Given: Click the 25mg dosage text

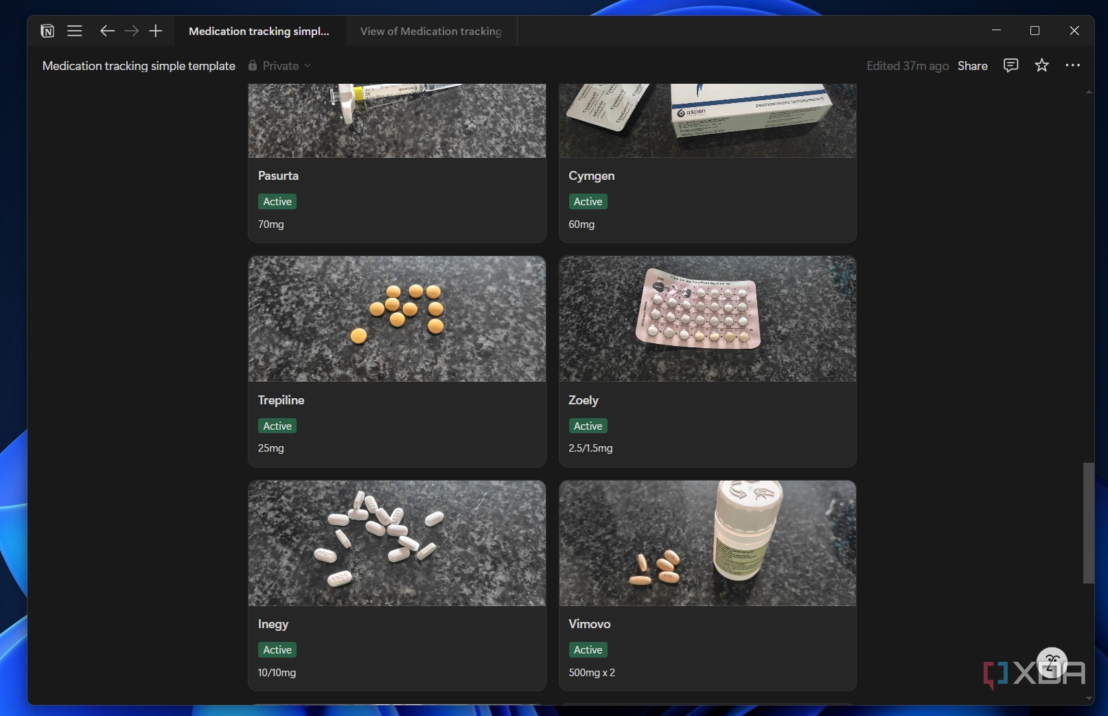Looking at the screenshot, I should point(270,448).
